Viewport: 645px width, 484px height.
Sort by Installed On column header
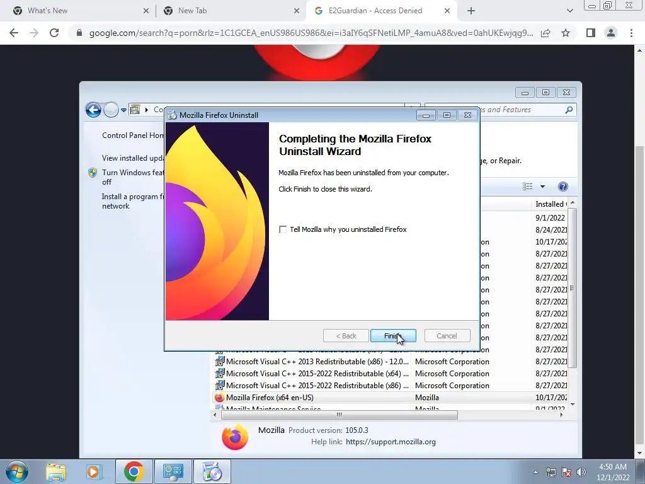pos(551,204)
